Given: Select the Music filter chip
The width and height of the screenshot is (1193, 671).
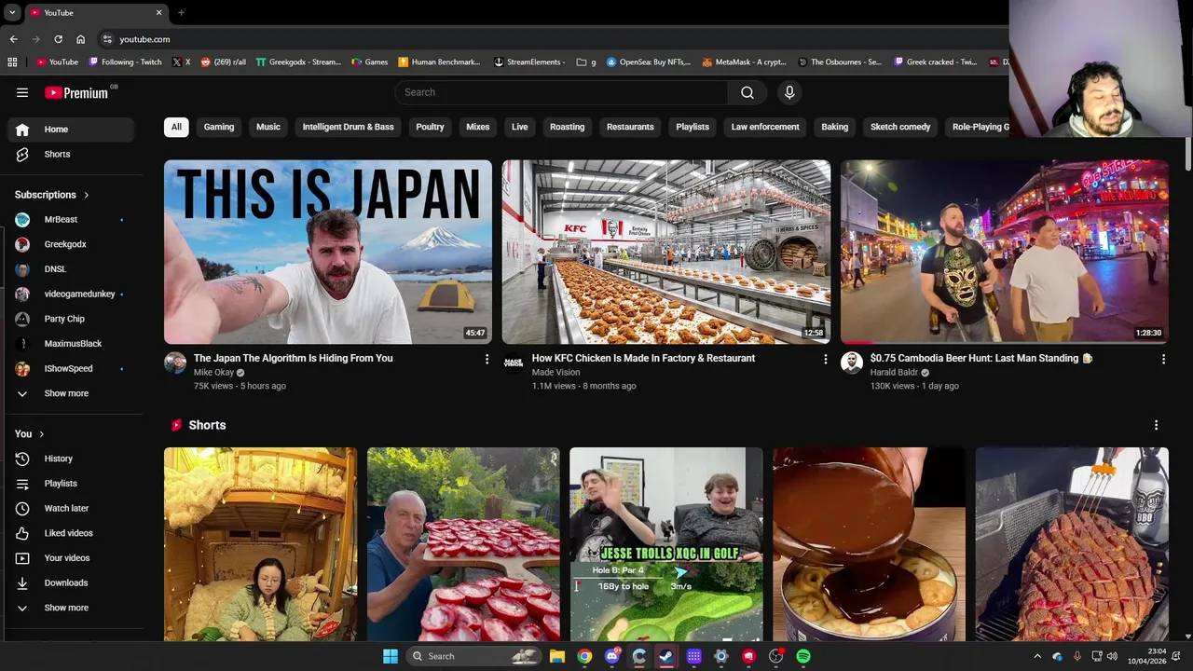Looking at the screenshot, I should [268, 127].
